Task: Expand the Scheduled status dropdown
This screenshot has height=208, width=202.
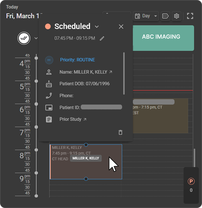Action: [97, 27]
